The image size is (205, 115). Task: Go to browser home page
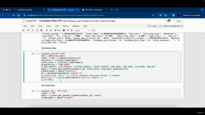19,15
